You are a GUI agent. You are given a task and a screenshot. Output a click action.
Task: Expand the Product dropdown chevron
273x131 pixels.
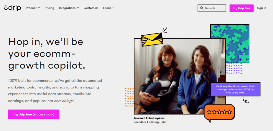tap(39, 8)
